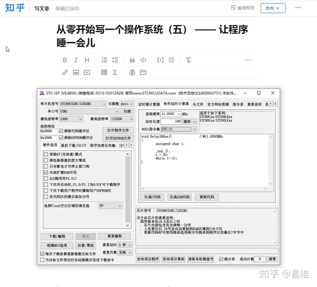Insert hyperlink icon
Image resolution: width=317 pixels, height=287 pixels.
65,72
